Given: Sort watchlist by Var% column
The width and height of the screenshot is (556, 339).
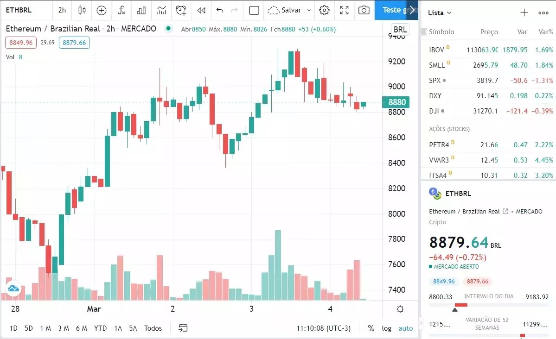Looking at the screenshot, I should coord(545,32).
